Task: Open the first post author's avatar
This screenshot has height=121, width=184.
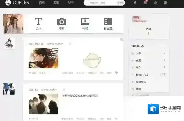Action: tap(9, 43)
